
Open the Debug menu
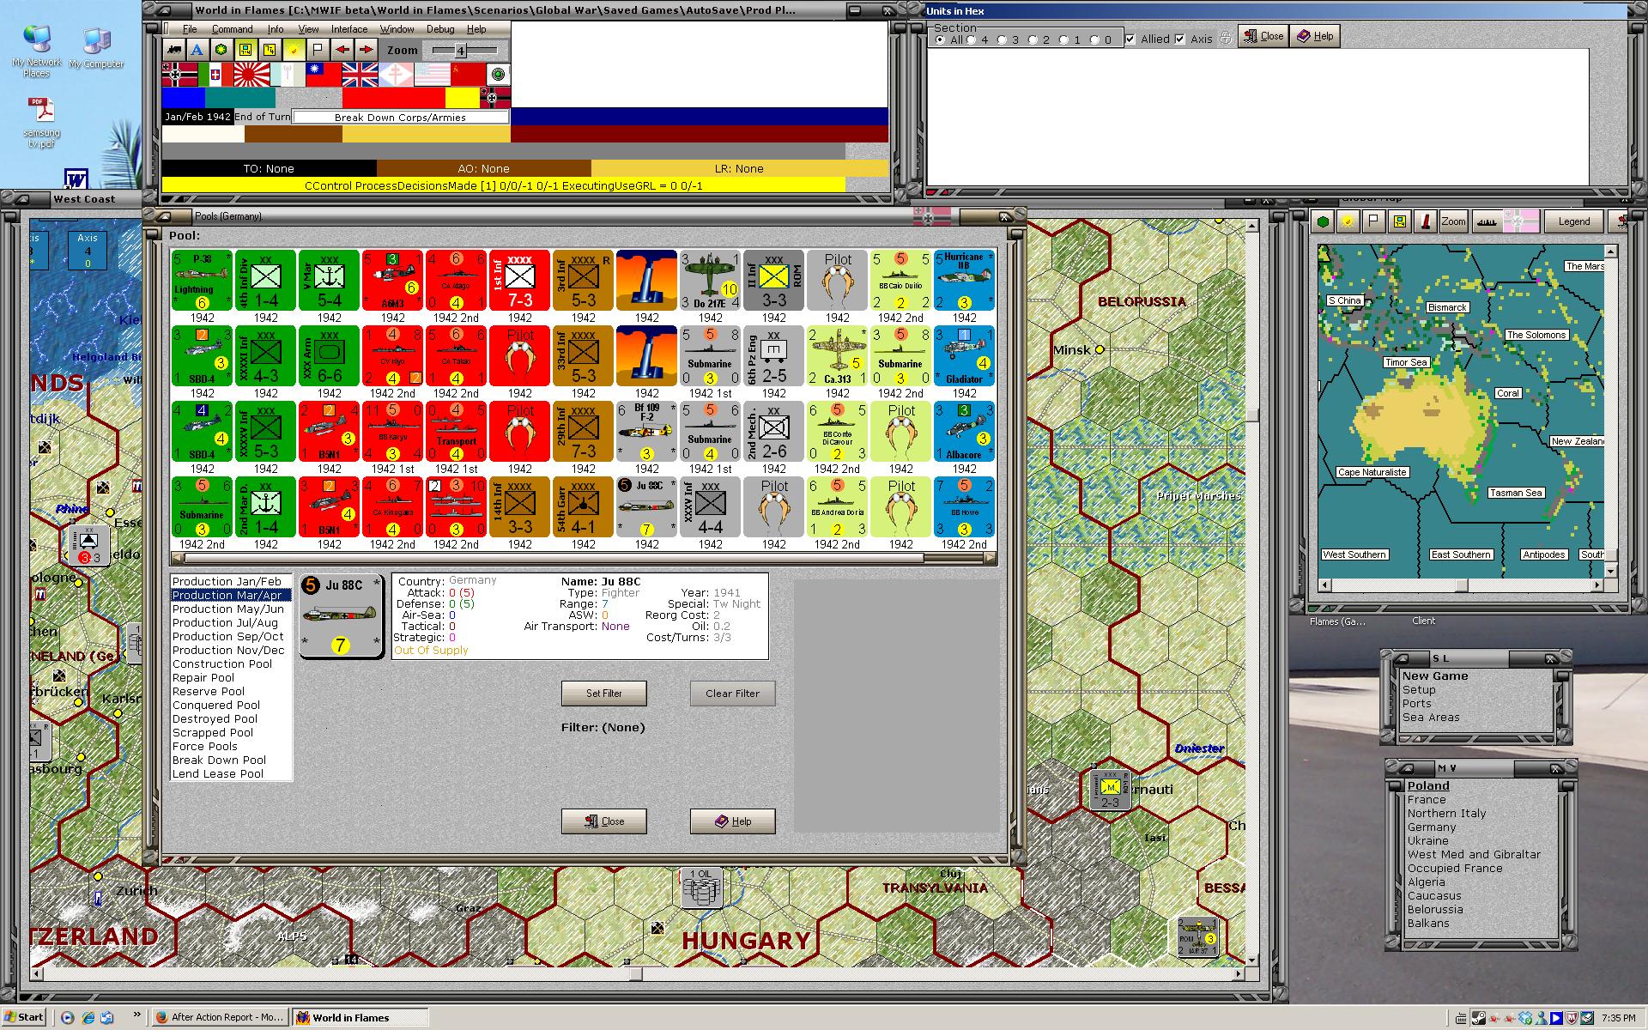[440, 29]
